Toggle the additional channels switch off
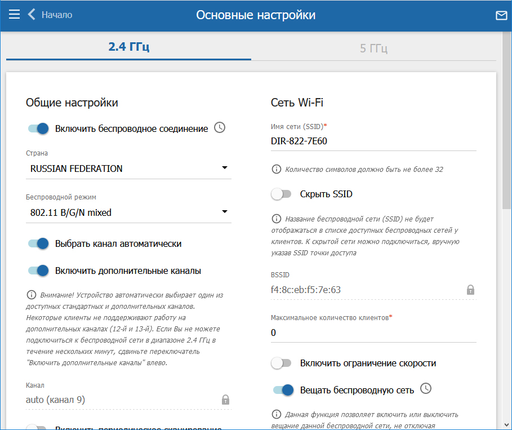This screenshot has height=430, width=512. click(39, 271)
